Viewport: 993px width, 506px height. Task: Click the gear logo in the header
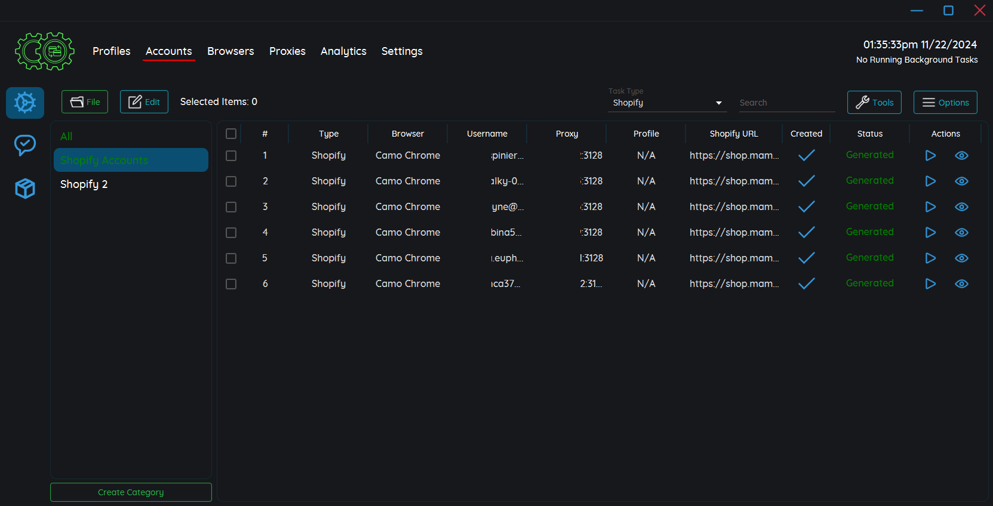45,51
